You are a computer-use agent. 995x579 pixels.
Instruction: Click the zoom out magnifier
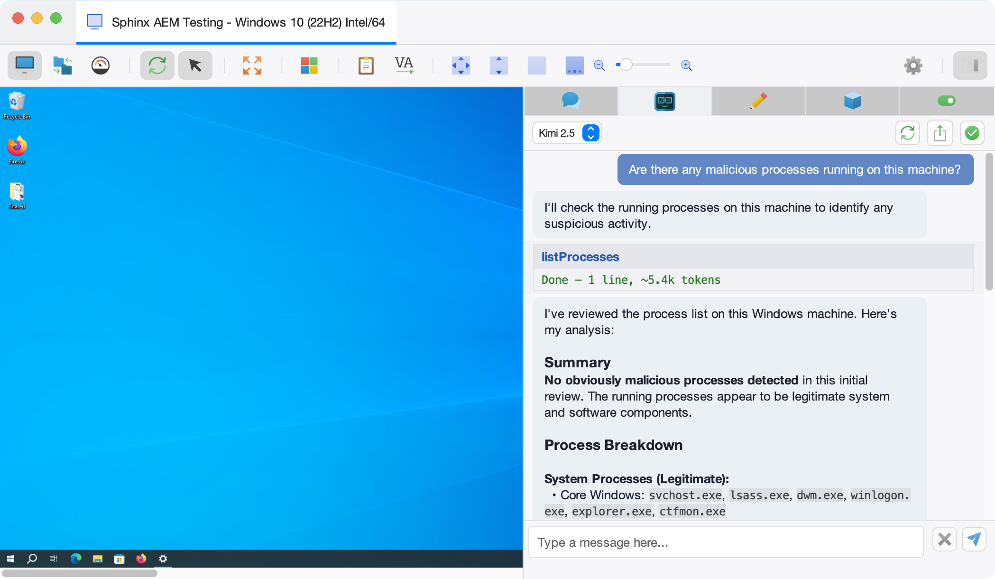click(599, 65)
